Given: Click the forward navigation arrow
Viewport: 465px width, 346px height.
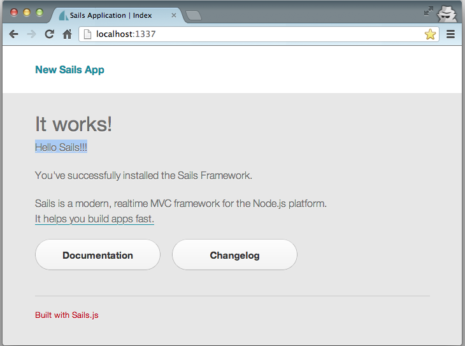Looking at the screenshot, I should (x=31, y=34).
